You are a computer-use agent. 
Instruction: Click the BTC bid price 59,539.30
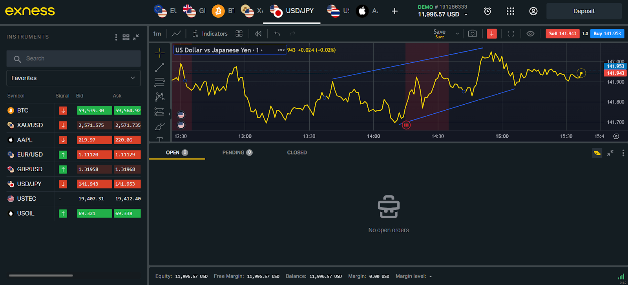pos(94,111)
